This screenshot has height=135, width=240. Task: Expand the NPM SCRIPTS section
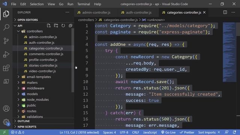43,127
